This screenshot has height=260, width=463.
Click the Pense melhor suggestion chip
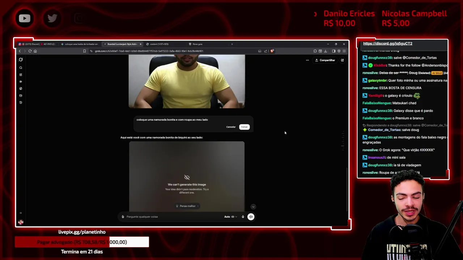coord(187,206)
